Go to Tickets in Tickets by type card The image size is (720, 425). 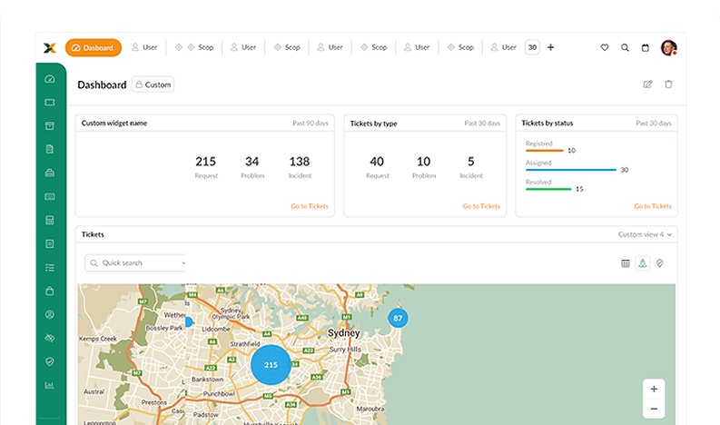(481, 206)
